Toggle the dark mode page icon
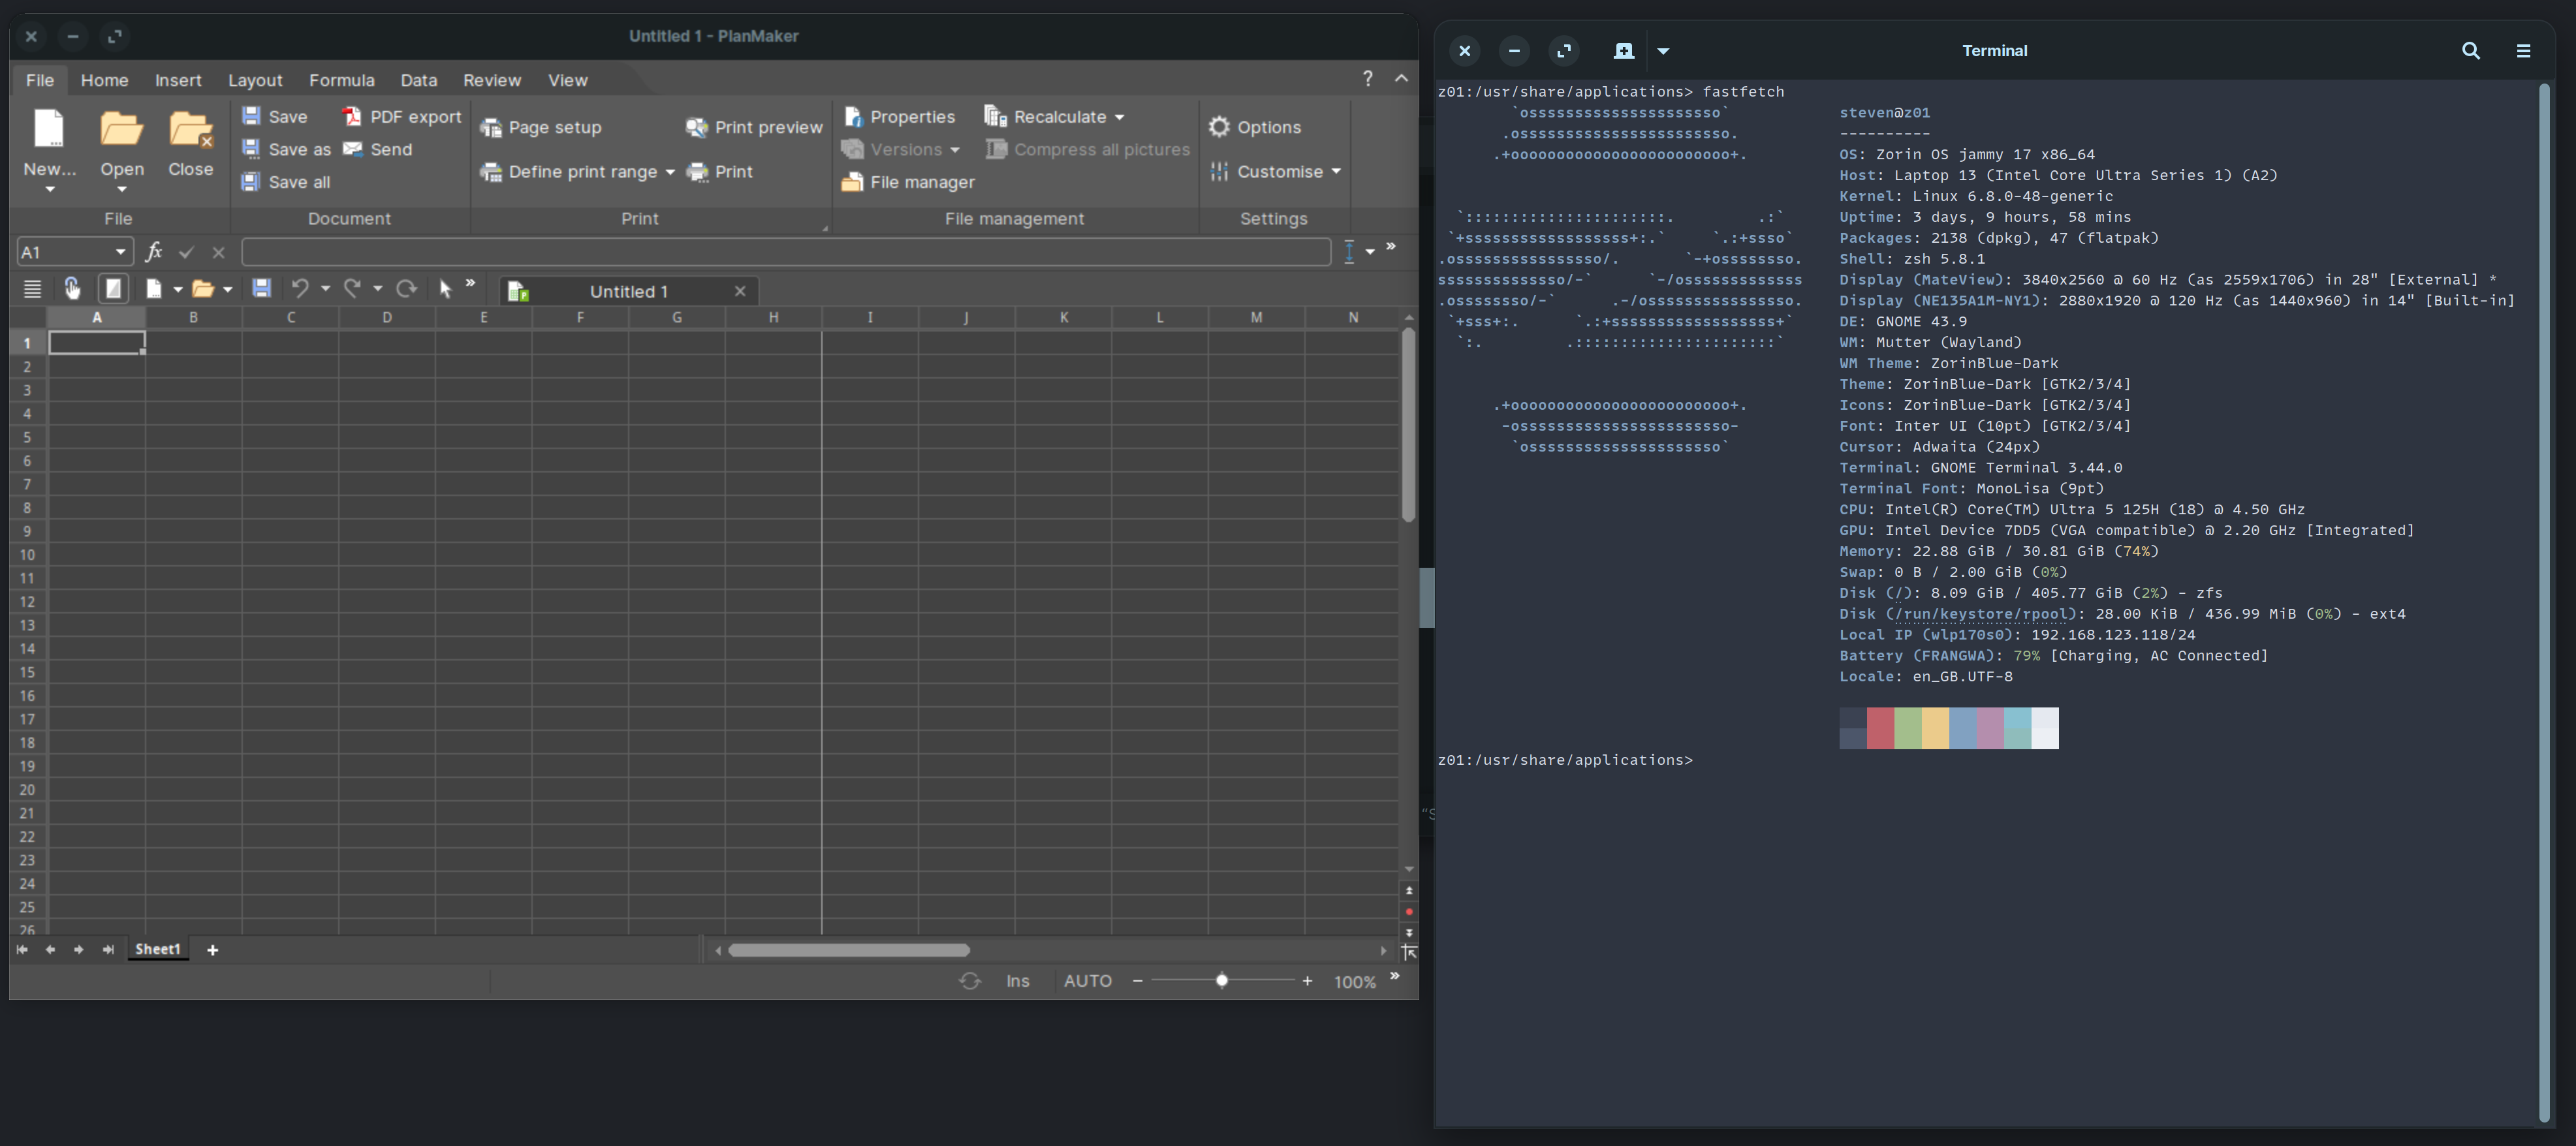This screenshot has height=1146, width=2576. 113,289
